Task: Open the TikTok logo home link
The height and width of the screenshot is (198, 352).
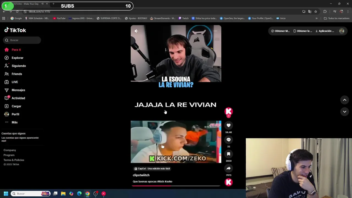Action: click(15, 30)
